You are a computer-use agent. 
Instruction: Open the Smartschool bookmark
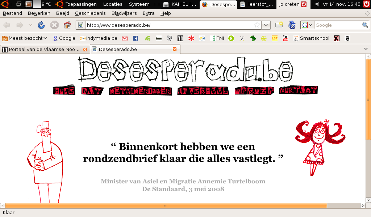pyautogui.click(x=311, y=38)
